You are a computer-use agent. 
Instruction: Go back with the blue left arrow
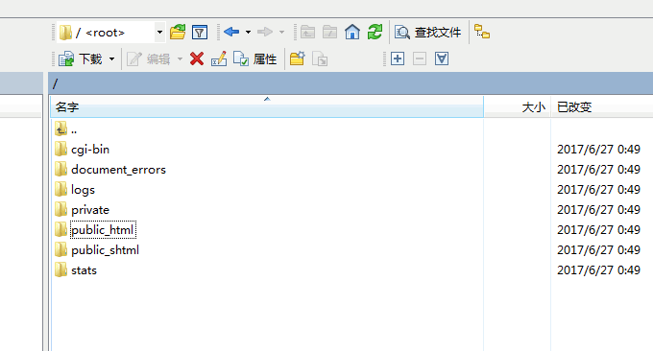pos(231,32)
